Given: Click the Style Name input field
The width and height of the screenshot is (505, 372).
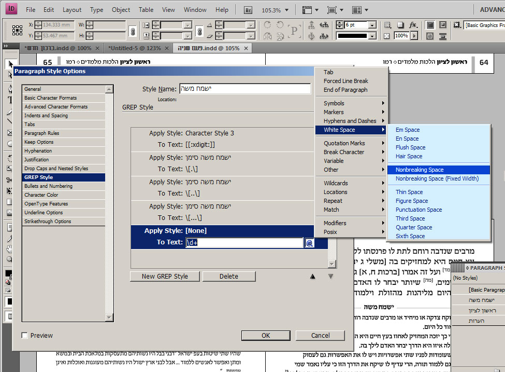Looking at the screenshot, I should [x=245, y=89].
